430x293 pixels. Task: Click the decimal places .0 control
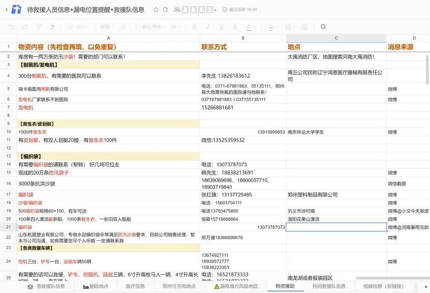(125, 27)
